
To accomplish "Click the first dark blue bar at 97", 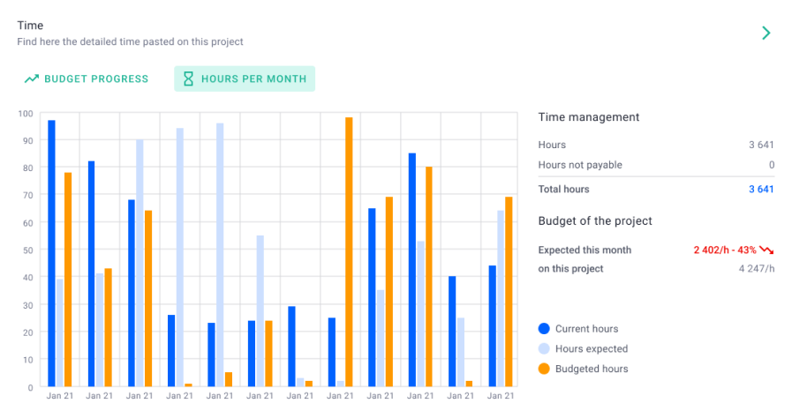I will pyautogui.click(x=51, y=254).
